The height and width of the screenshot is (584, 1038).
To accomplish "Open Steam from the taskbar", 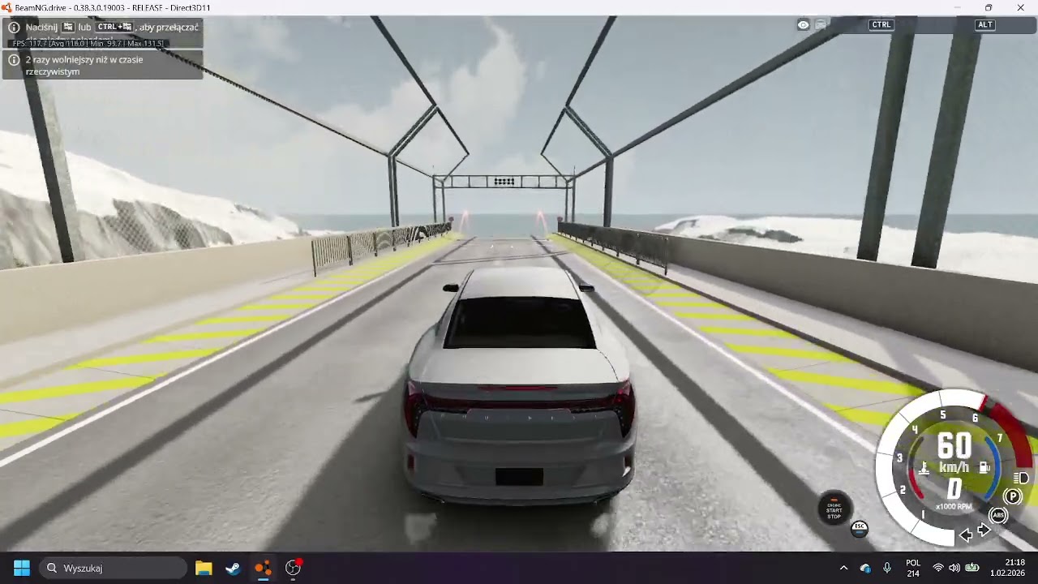I will [x=234, y=568].
